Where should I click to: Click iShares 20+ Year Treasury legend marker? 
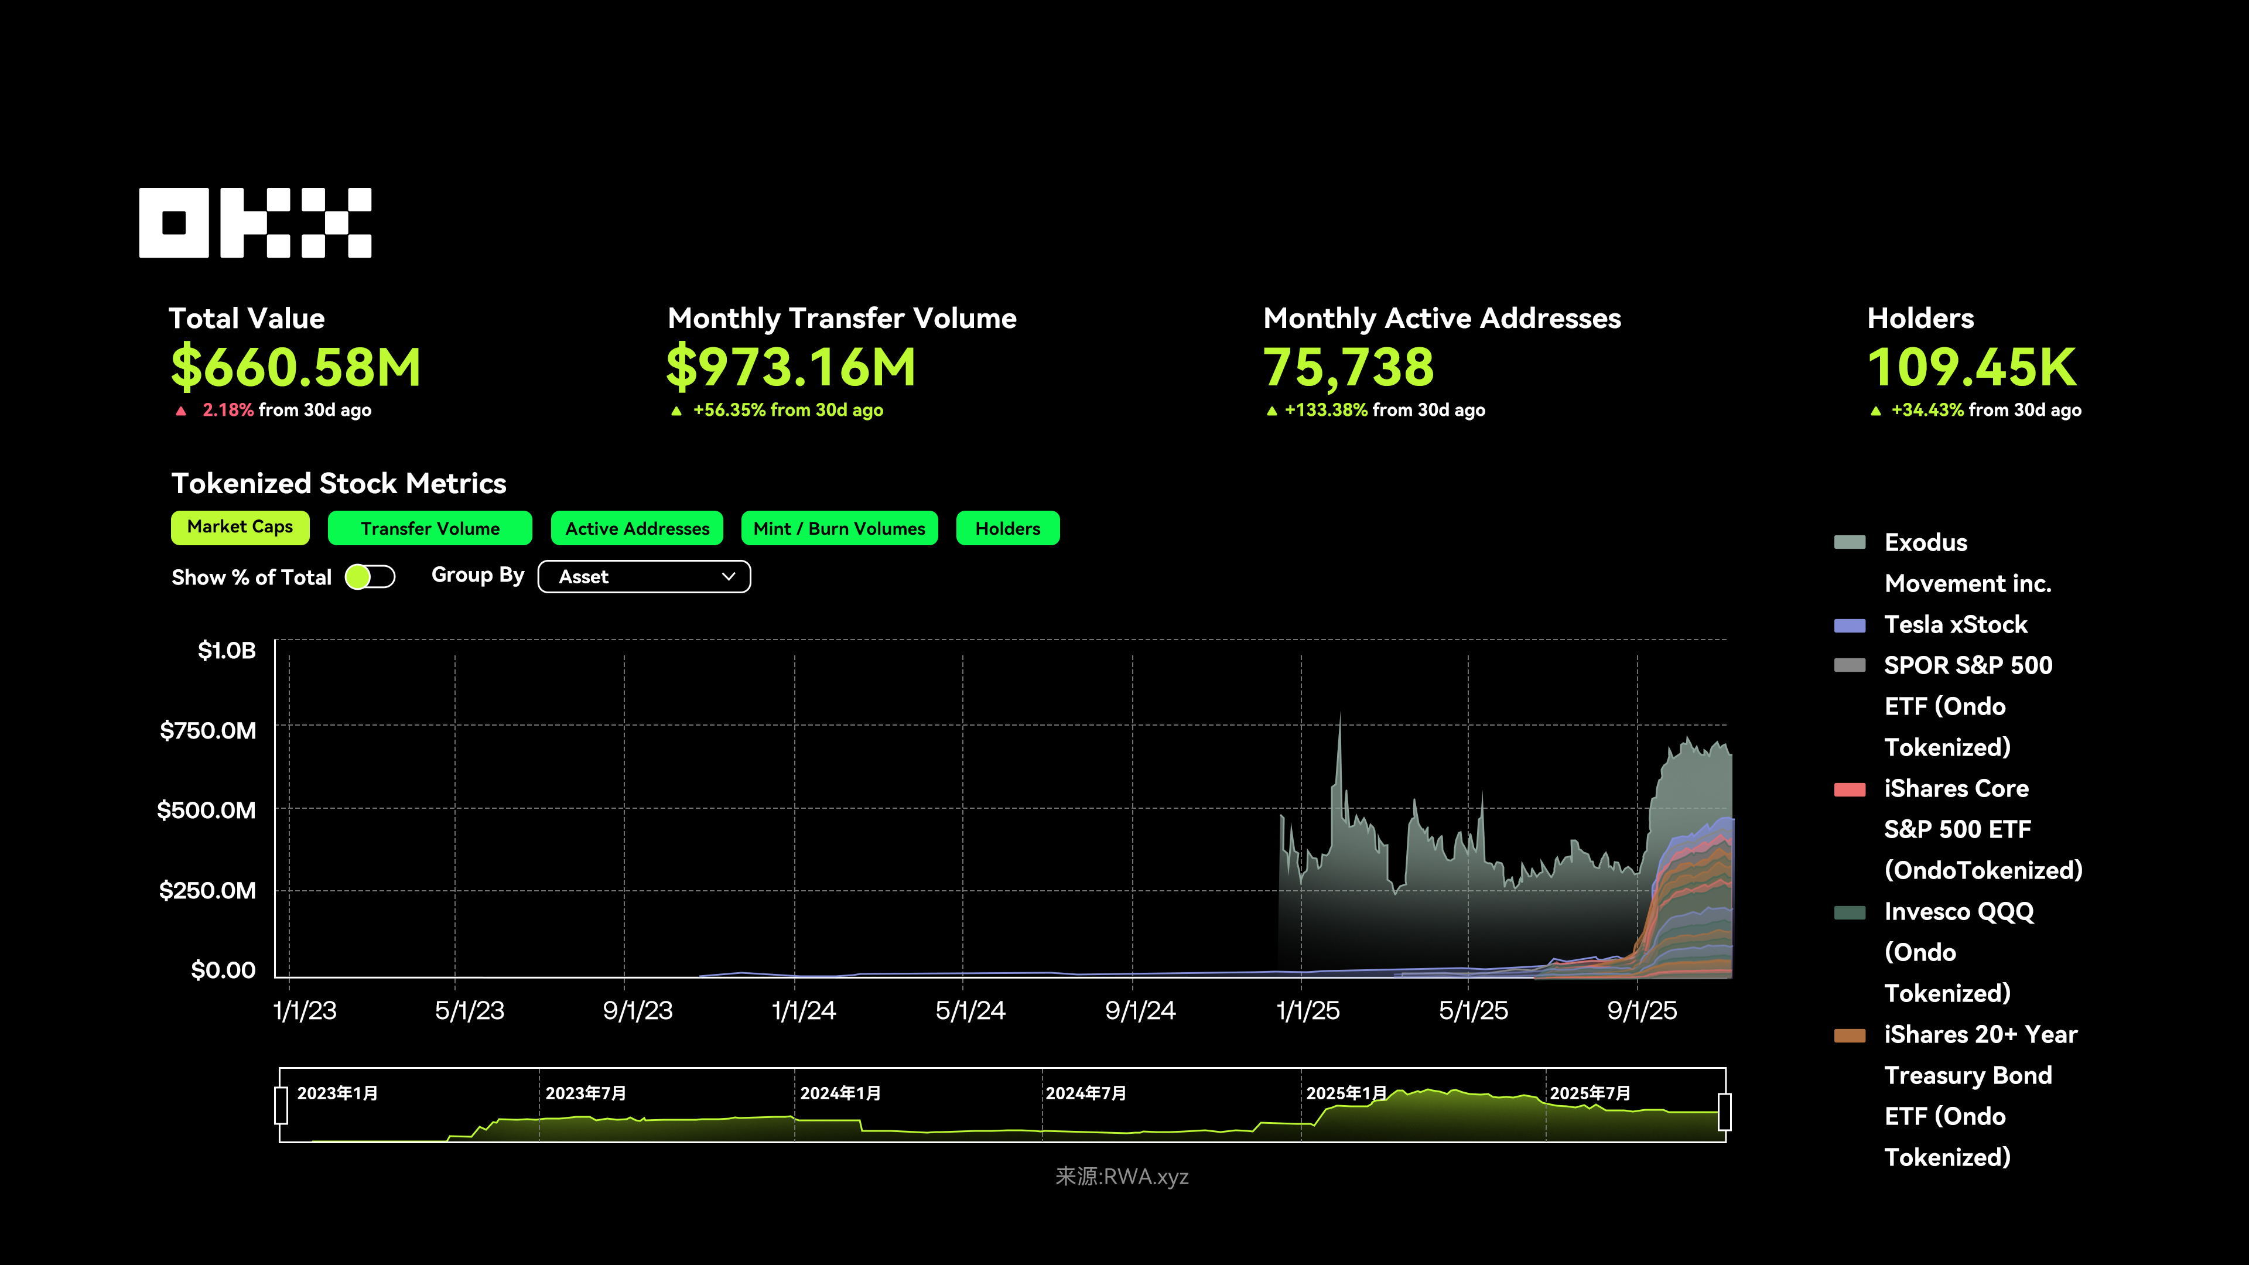click(1849, 1035)
